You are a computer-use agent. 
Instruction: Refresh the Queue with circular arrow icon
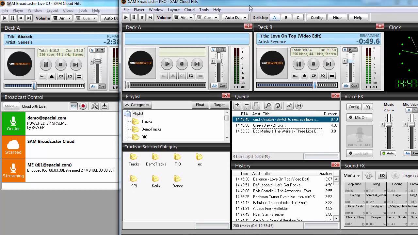click(x=278, y=105)
